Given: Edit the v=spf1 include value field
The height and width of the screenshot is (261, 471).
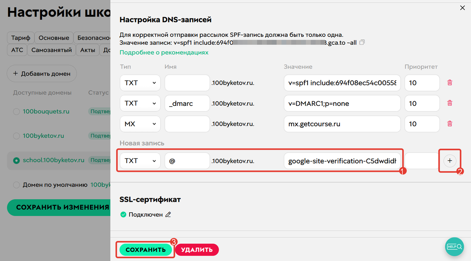Looking at the screenshot, I should pos(342,83).
